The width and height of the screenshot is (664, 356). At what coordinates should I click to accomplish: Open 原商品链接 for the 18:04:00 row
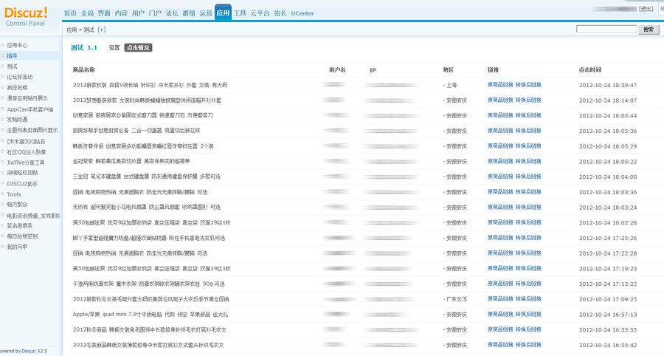(x=500, y=177)
